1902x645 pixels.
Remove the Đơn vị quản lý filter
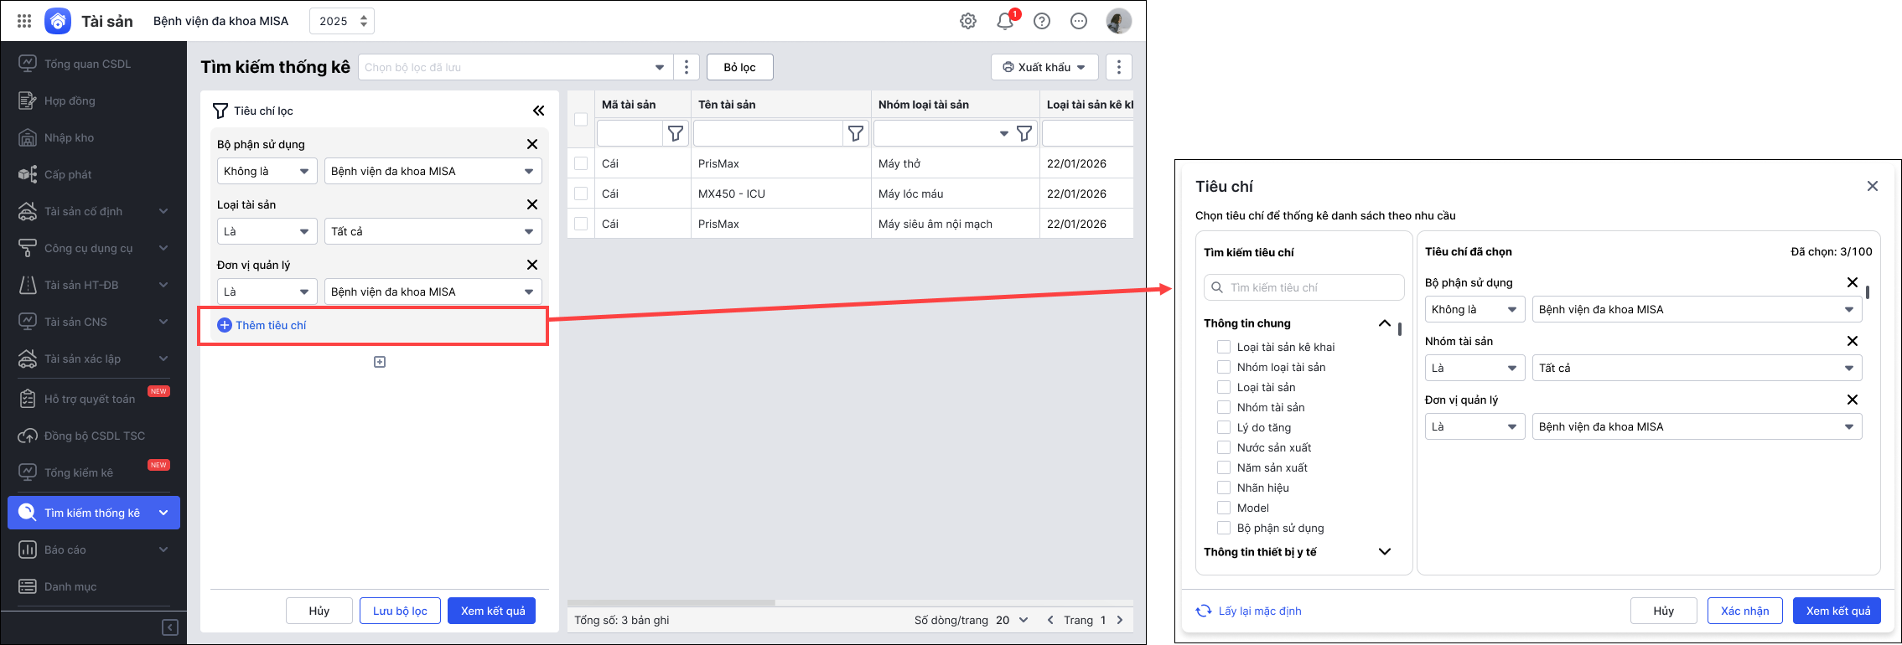[531, 265]
